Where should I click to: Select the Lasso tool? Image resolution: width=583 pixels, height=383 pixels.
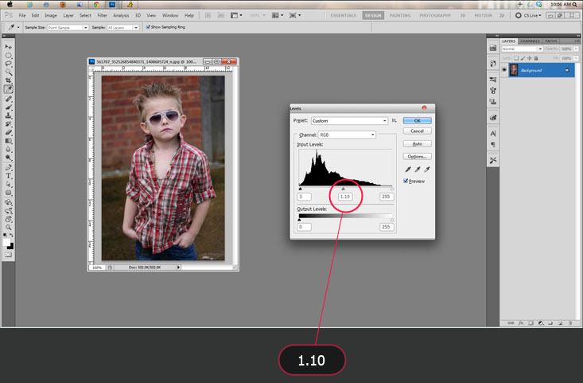click(8, 64)
